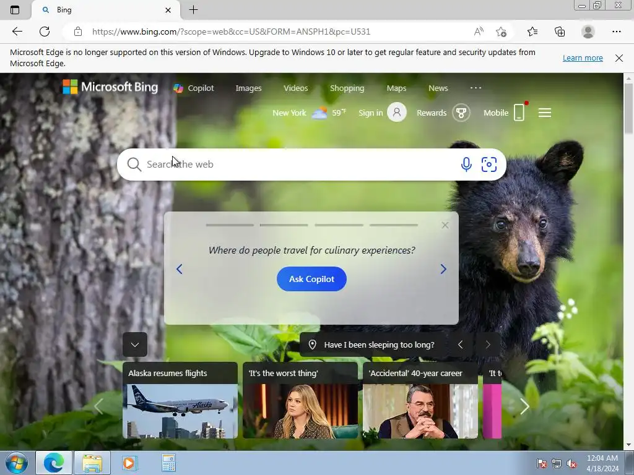
Task: Open the browser profile avatar
Action: [588, 32]
